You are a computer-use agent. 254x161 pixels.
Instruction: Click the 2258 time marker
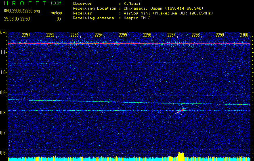tap(196, 35)
